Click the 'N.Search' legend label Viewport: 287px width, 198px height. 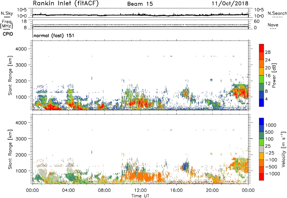coord(277,13)
